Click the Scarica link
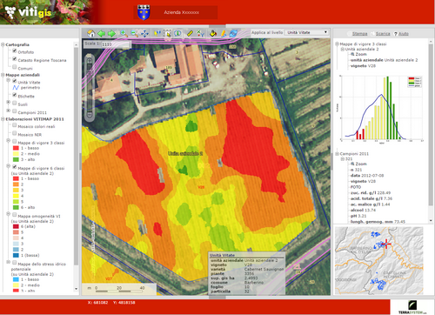This screenshot has height=315, width=435. click(x=383, y=34)
